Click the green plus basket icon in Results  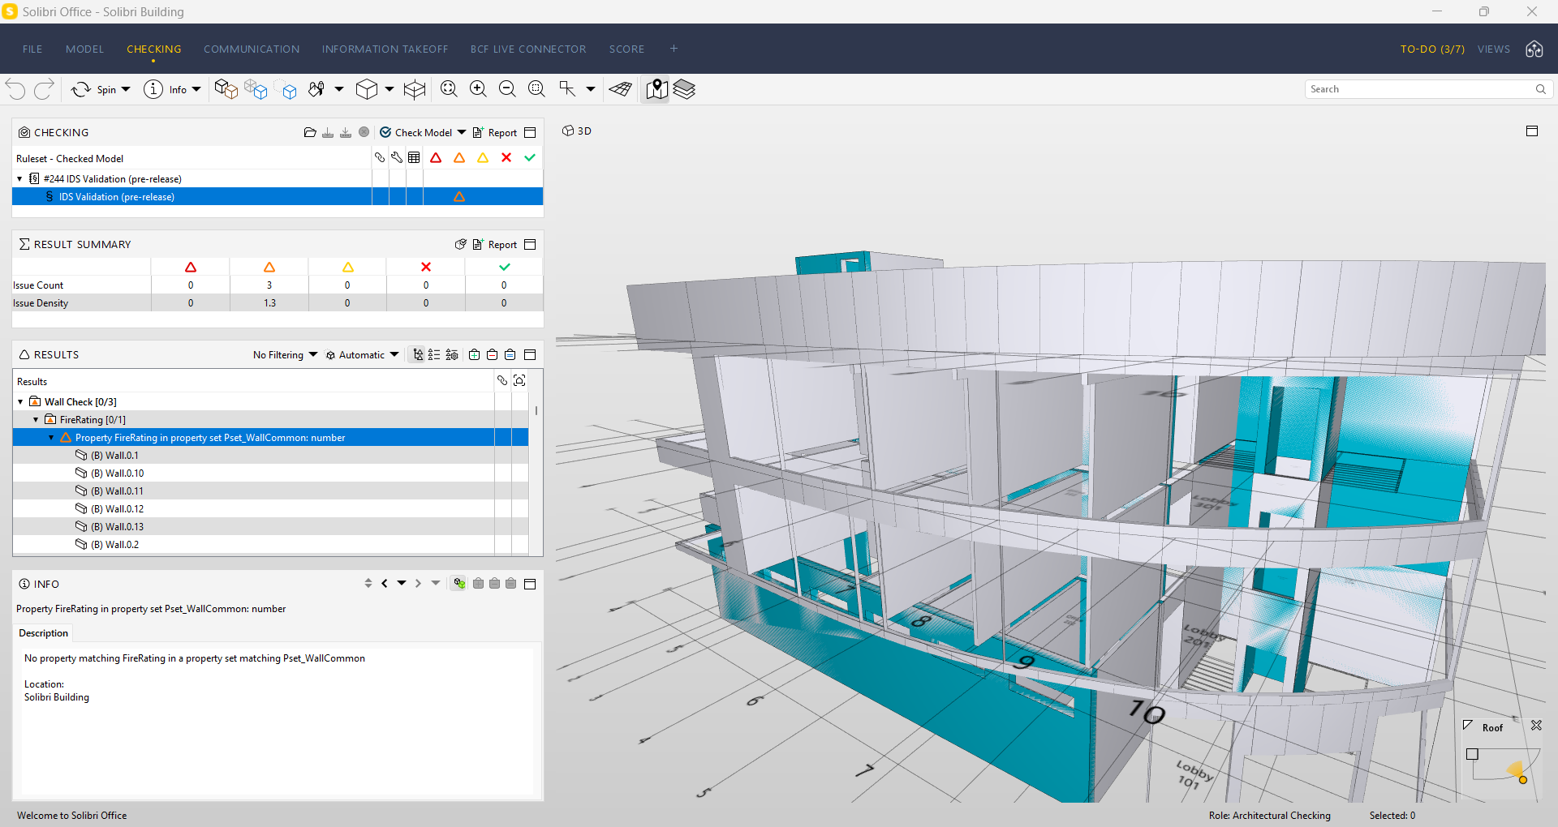pyautogui.click(x=474, y=354)
